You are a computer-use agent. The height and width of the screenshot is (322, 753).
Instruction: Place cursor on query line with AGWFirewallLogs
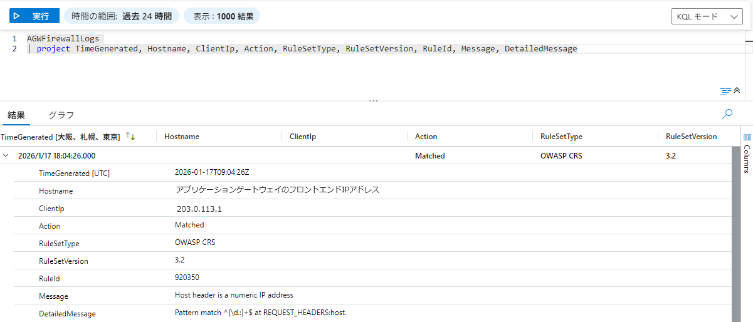[x=63, y=39]
